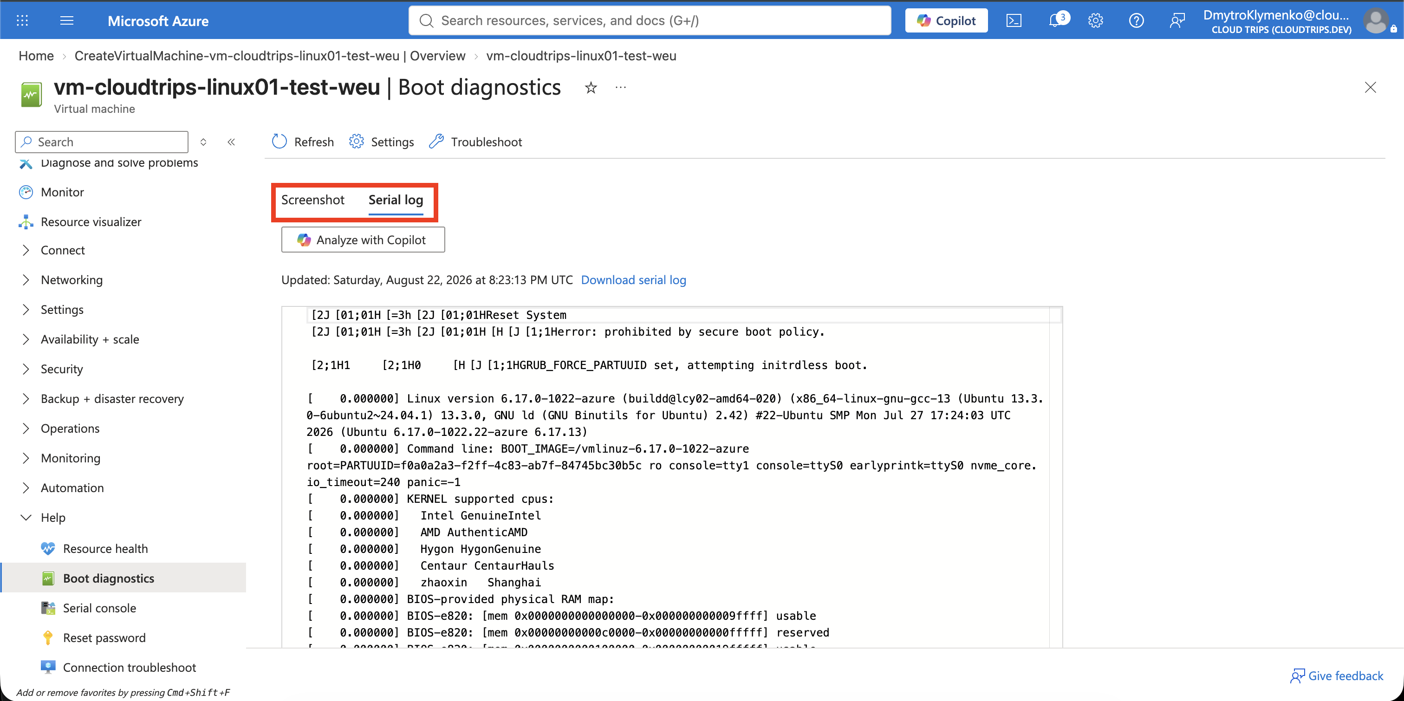Open the notifications bell
This screenshot has width=1404, height=701.
tap(1056, 21)
